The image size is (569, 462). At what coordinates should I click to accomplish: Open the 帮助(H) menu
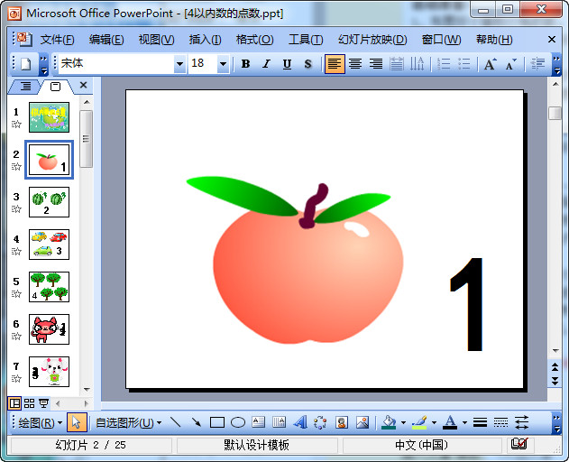click(x=494, y=39)
